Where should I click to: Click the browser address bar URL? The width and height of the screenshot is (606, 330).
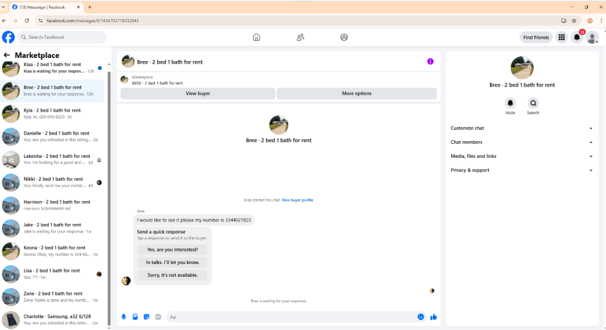coord(93,20)
